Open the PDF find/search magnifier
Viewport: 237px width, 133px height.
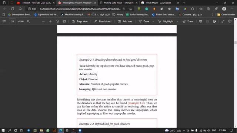[28, 21]
